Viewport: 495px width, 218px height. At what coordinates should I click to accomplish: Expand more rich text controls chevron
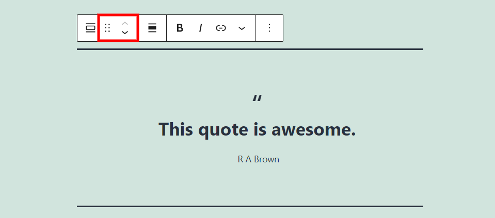[x=242, y=28]
